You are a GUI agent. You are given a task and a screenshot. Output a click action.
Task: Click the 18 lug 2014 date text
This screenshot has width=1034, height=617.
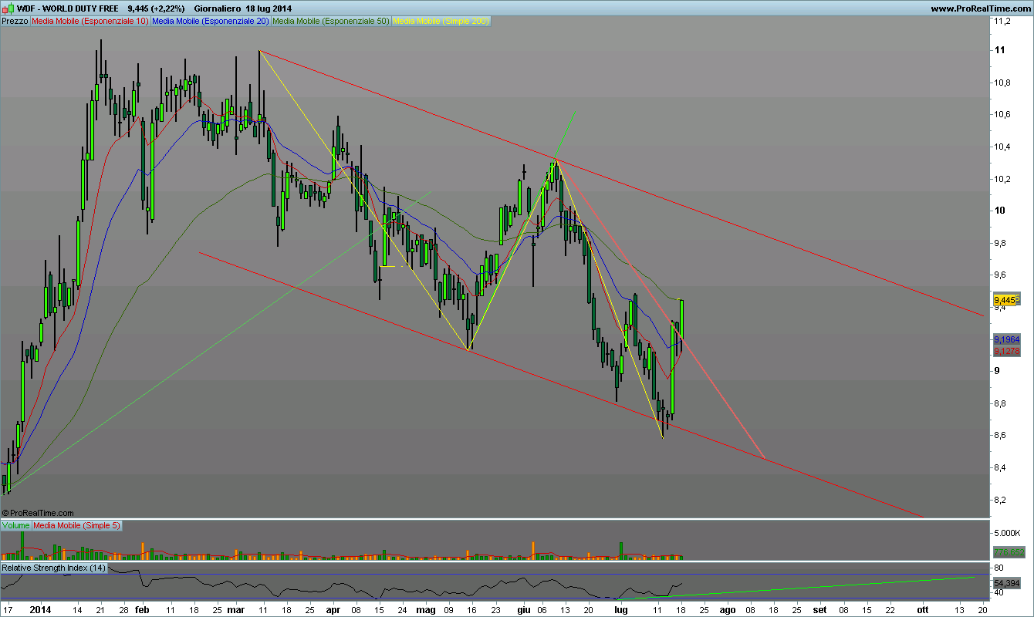pos(269,8)
